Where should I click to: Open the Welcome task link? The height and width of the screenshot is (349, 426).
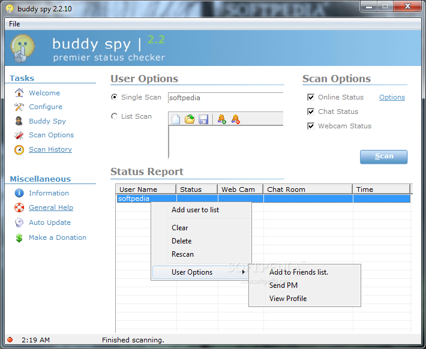[x=44, y=93]
